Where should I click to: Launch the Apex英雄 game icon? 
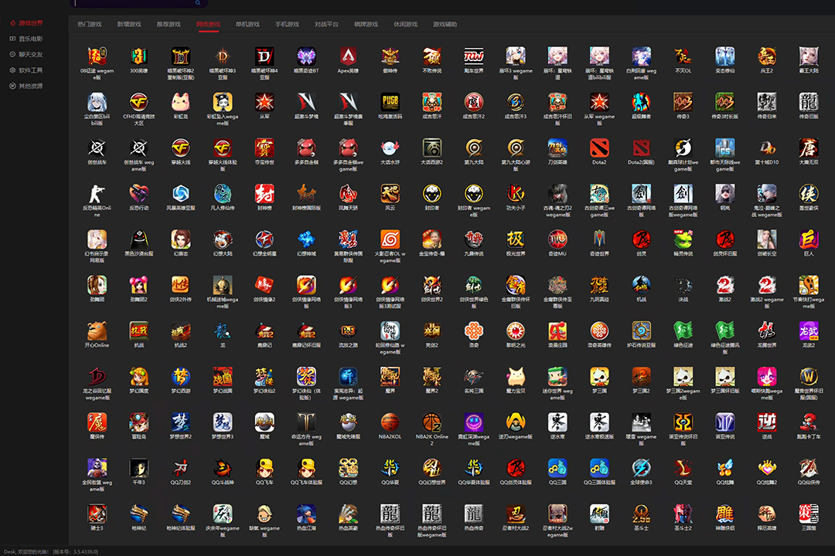pos(348,56)
